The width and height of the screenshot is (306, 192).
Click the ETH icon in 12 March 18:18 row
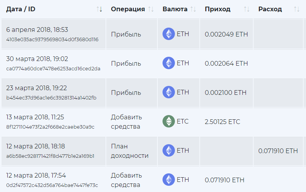point(169,150)
